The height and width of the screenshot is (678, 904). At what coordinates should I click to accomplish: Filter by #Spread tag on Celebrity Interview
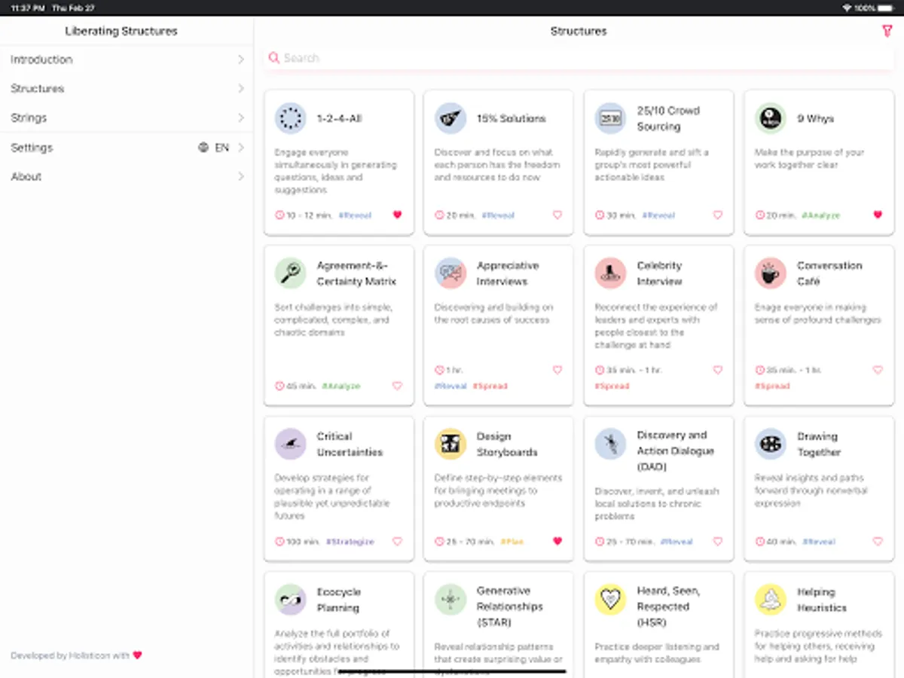click(x=612, y=386)
